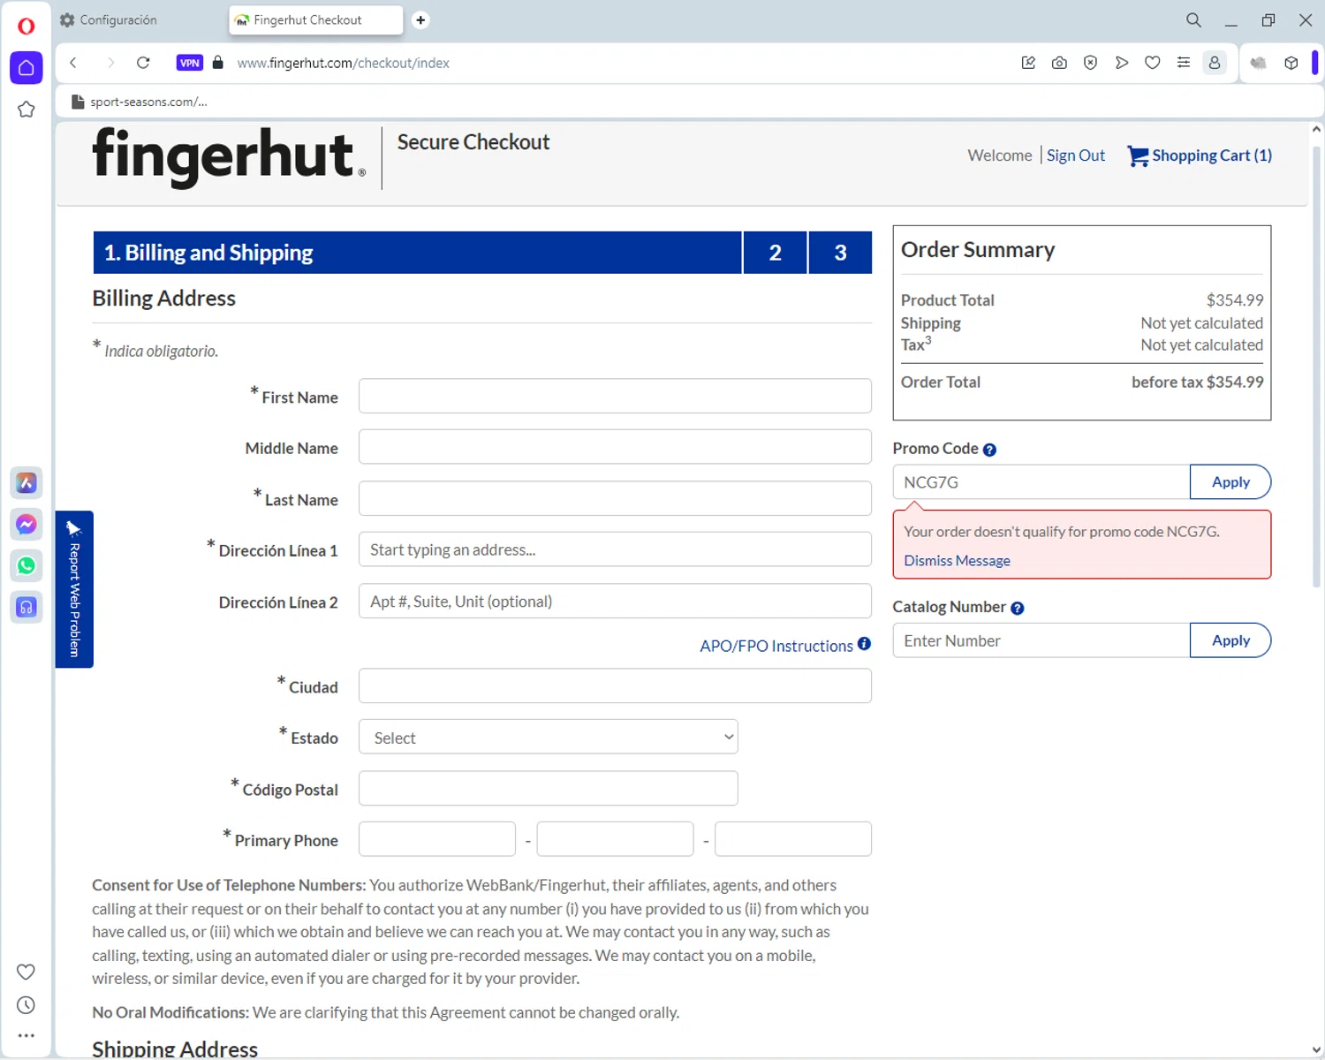Toggle the VPN badge

pos(190,63)
